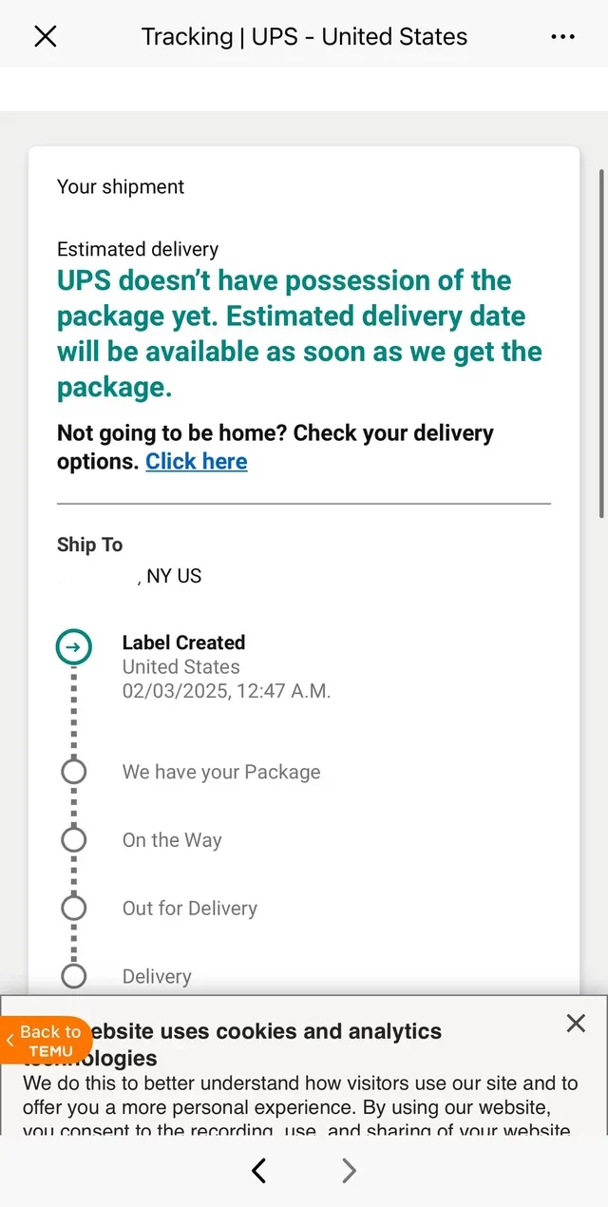The height and width of the screenshot is (1207, 608).
Task: Close the in-app browser with the X icon
Action: (x=46, y=37)
